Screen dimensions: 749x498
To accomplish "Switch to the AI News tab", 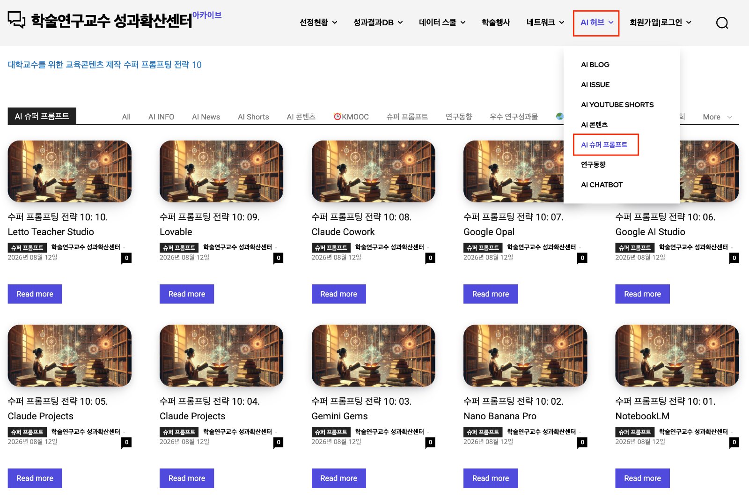I will (x=206, y=117).
